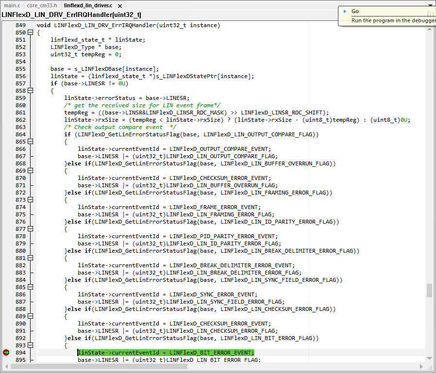The height and width of the screenshot is (373, 436).
Task: Click the vertical scrollbar thumb
Action: (x=429, y=290)
